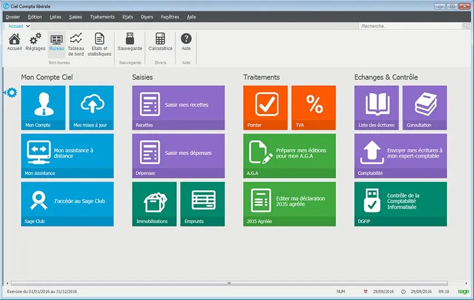Screen dimensions: 474x300
Task: Click the Mon Compte Ciel heading
Action: point(47,77)
